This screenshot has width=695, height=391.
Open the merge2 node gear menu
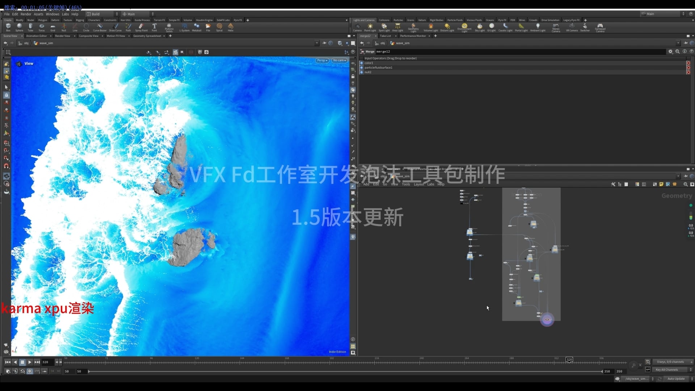click(670, 51)
